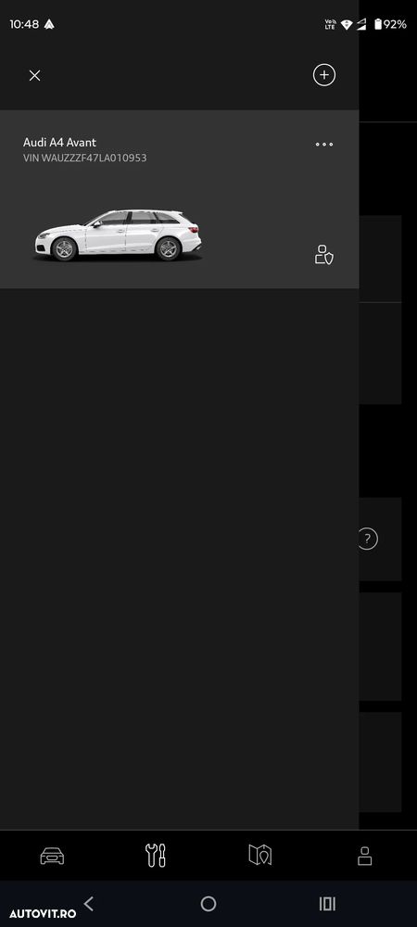417x927 pixels.
Task: Add a new vehicle with plus icon
Action: click(x=324, y=75)
